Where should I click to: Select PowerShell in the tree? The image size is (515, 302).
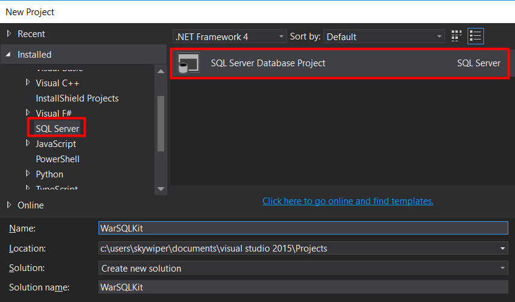click(58, 159)
